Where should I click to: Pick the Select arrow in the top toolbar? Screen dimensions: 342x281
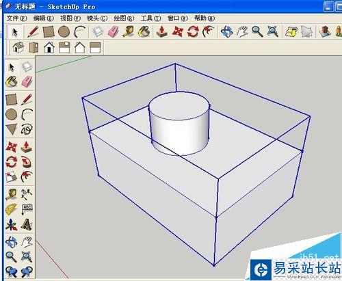coord(15,31)
